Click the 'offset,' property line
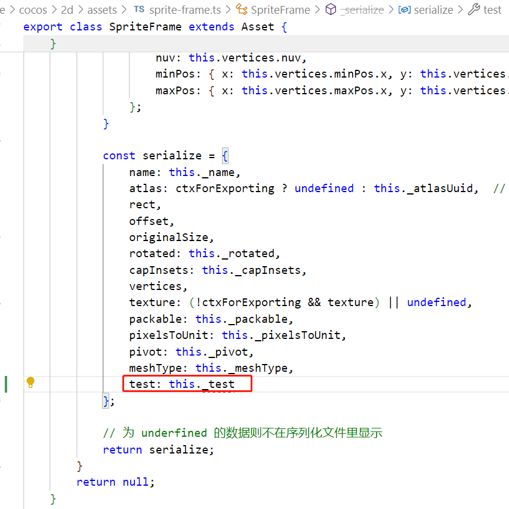 [x=152, y=221]
